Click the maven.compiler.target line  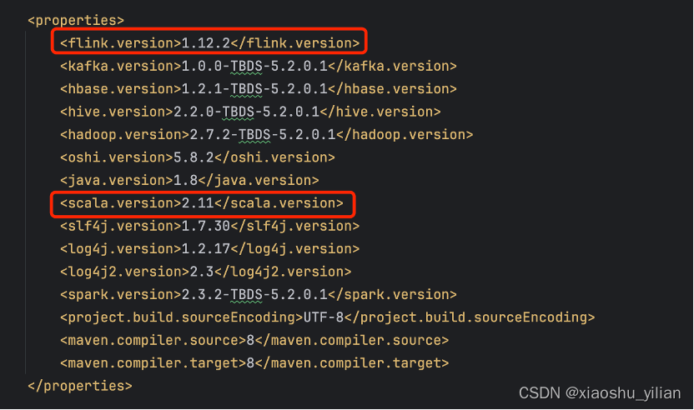254,363
